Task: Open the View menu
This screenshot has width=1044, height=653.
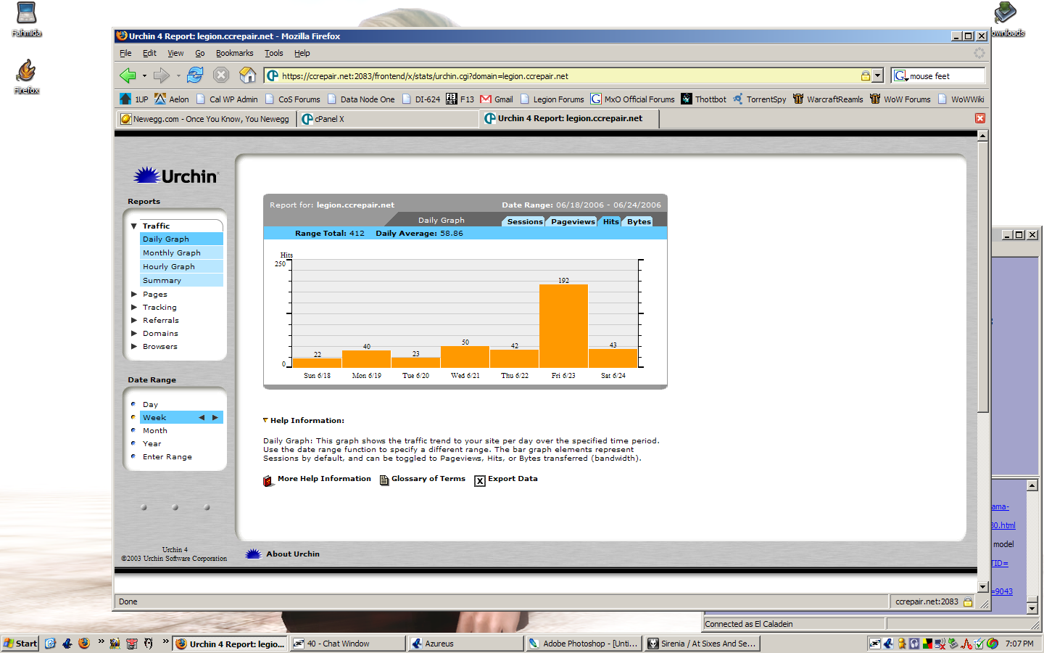Action: (175, 53)
